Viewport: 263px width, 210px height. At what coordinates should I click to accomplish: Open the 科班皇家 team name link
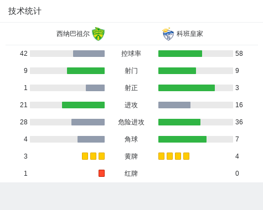[x=190, y=34]
